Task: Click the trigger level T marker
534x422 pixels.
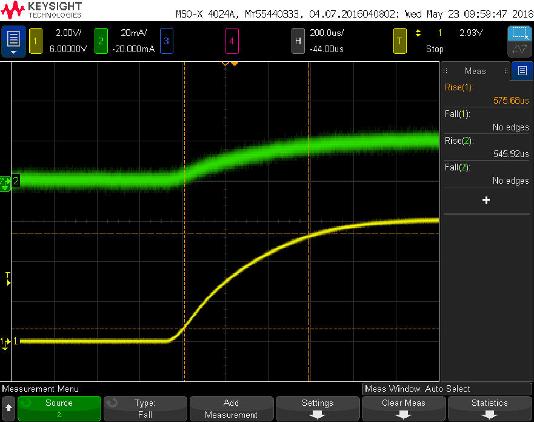Action: coord(8,279)
